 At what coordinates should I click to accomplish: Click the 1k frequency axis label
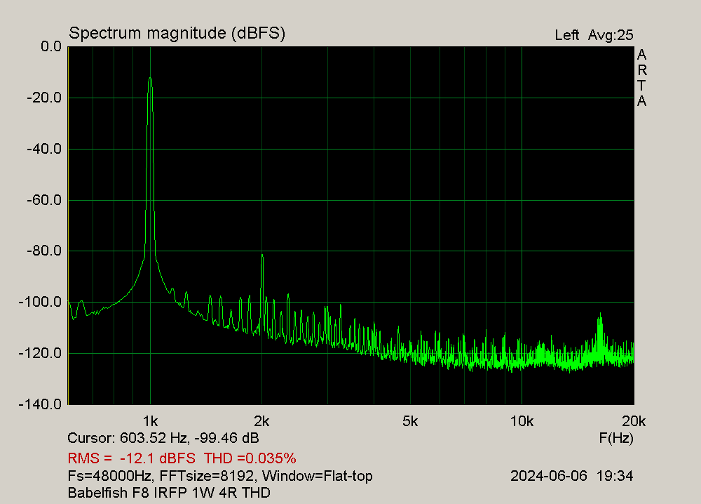(x=150, y=421)
